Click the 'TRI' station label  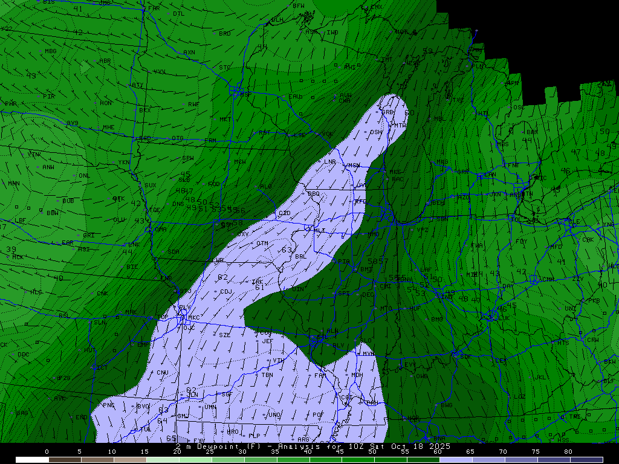point(575,417)
